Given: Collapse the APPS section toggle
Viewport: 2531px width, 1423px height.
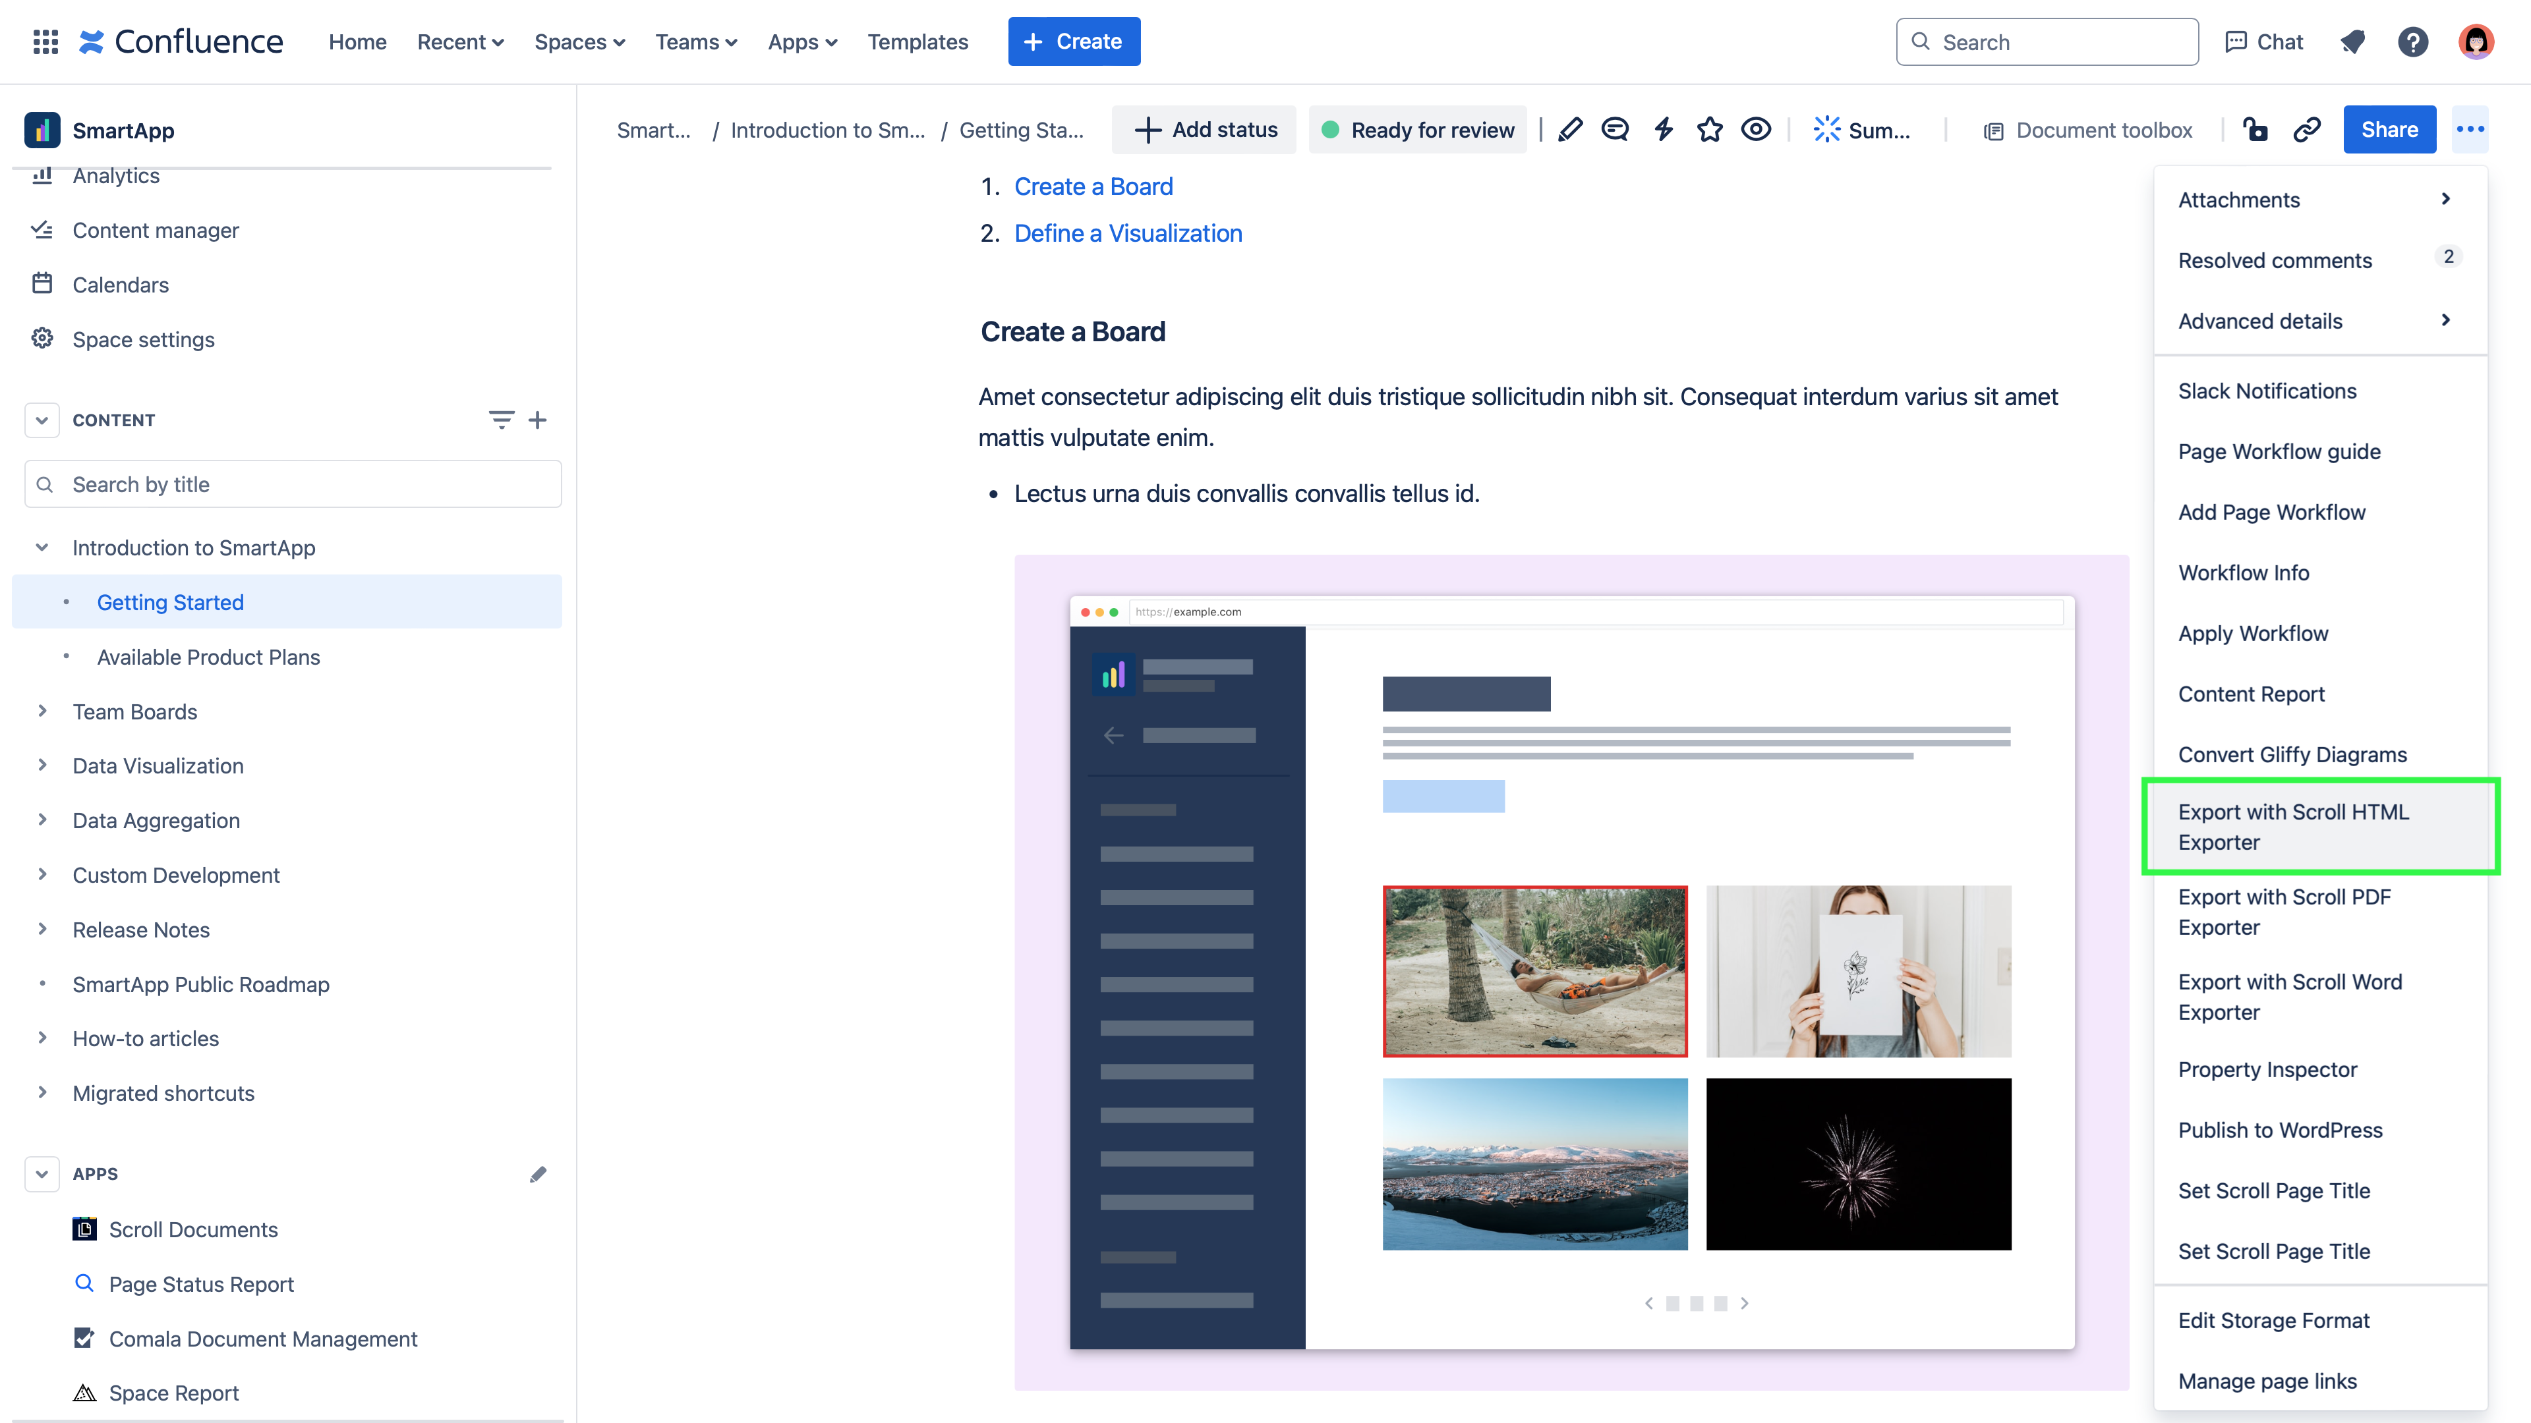Looking at the screenshot, I should (42, 1173).
